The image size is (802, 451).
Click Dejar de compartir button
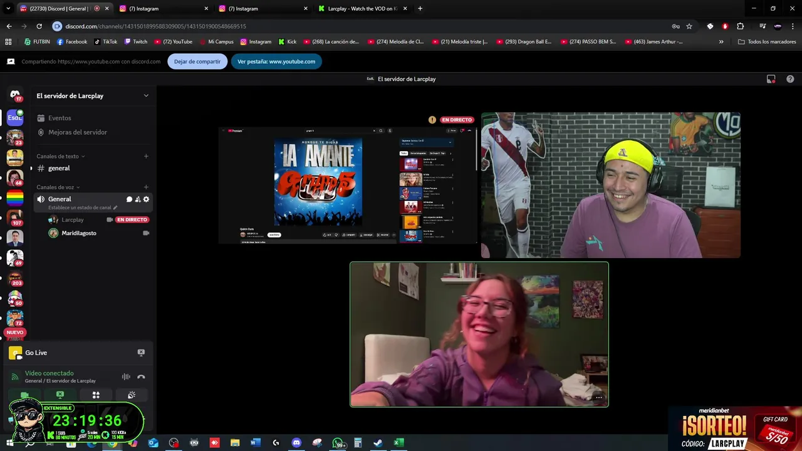(x=197, y=61)
